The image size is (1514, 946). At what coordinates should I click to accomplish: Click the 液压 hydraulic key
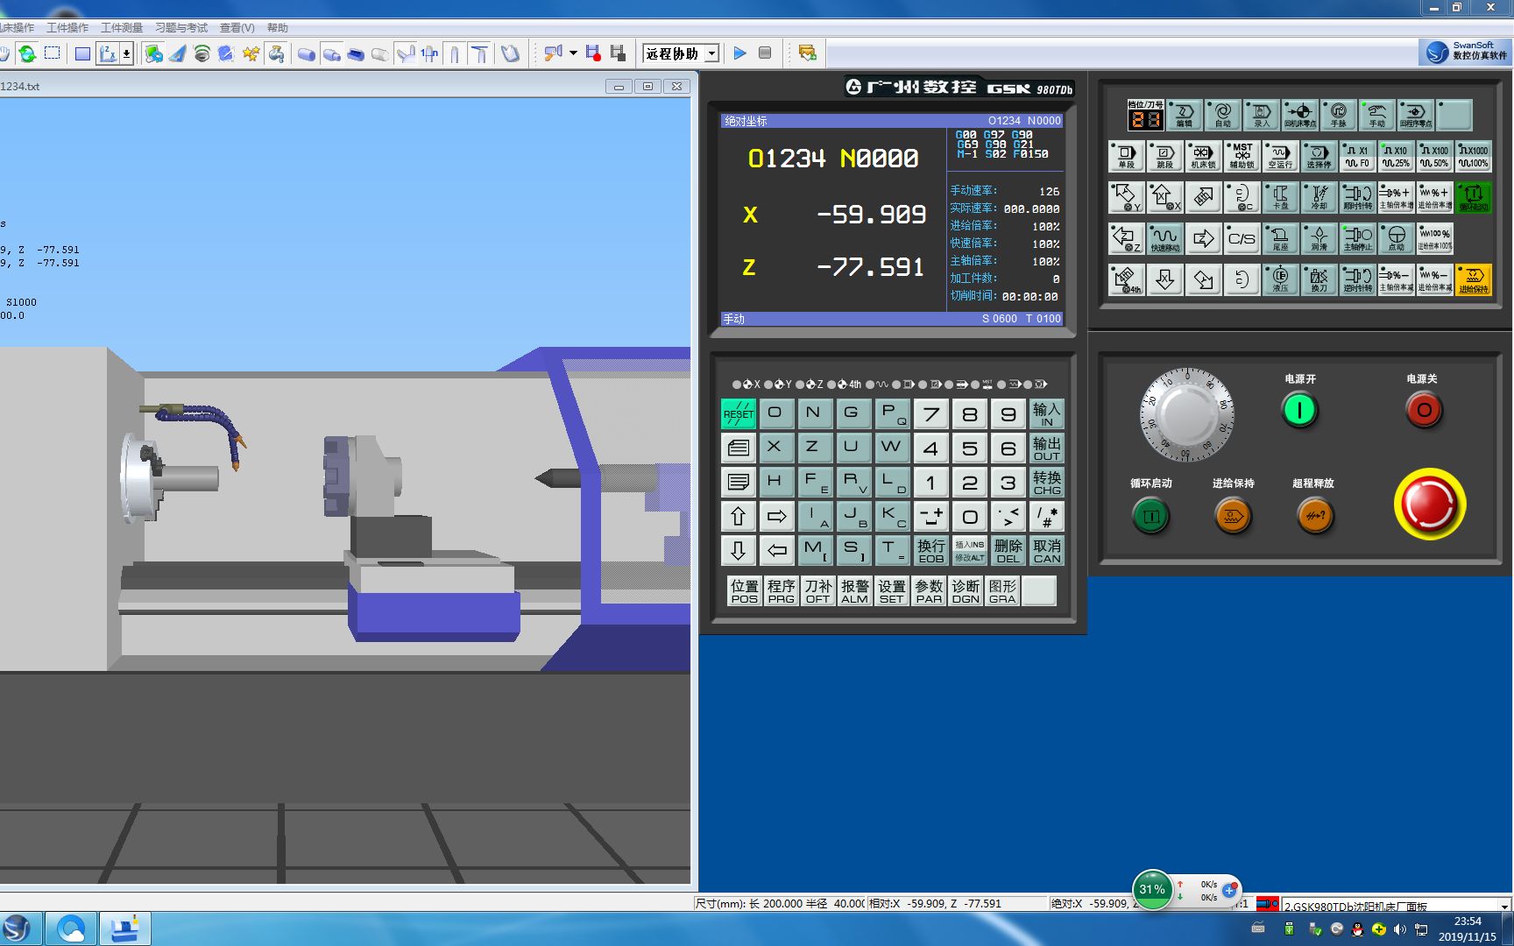pos(1280,279)
